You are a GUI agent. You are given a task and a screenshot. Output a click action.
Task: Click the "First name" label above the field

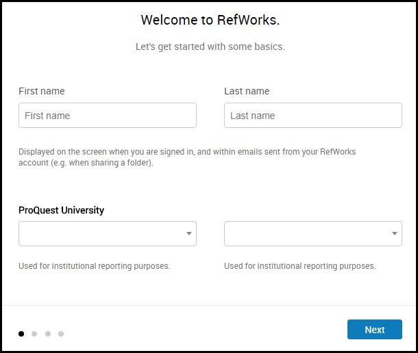tap(42, 91)
